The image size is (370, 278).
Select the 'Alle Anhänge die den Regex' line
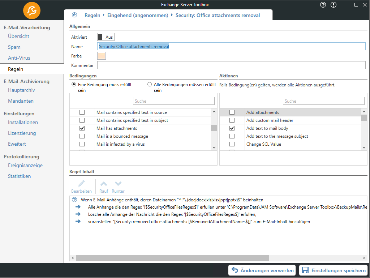click(228, 207)
